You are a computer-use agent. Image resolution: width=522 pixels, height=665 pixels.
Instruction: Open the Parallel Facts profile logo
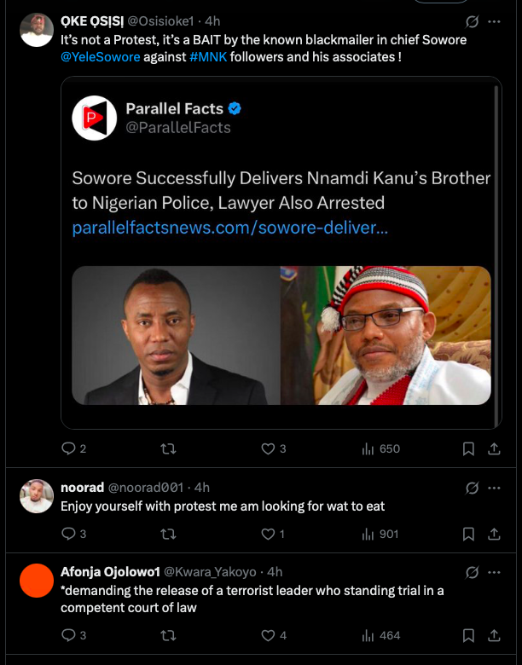click(x=94, y=118)
